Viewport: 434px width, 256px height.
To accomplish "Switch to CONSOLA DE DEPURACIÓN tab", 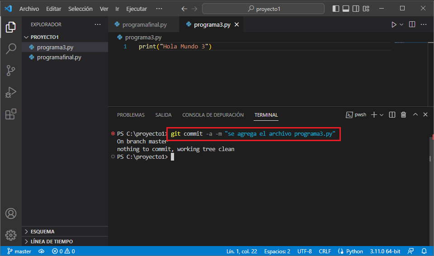I will [213, 115].
